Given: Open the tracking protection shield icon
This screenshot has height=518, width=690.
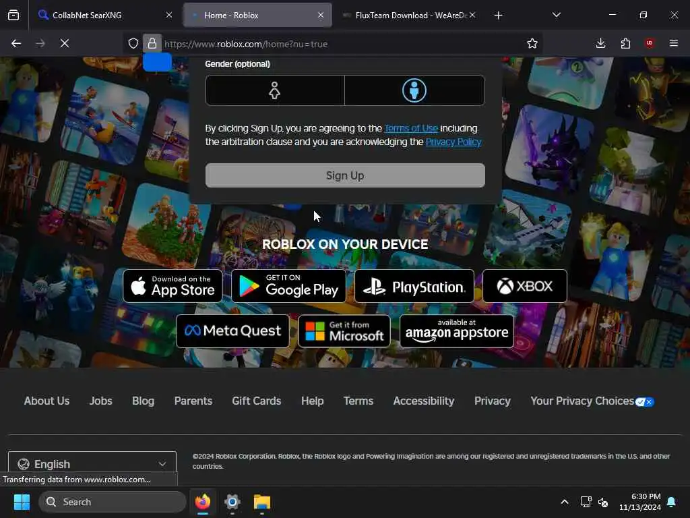Looking at the screenshot, I should (x=133, y=43).
